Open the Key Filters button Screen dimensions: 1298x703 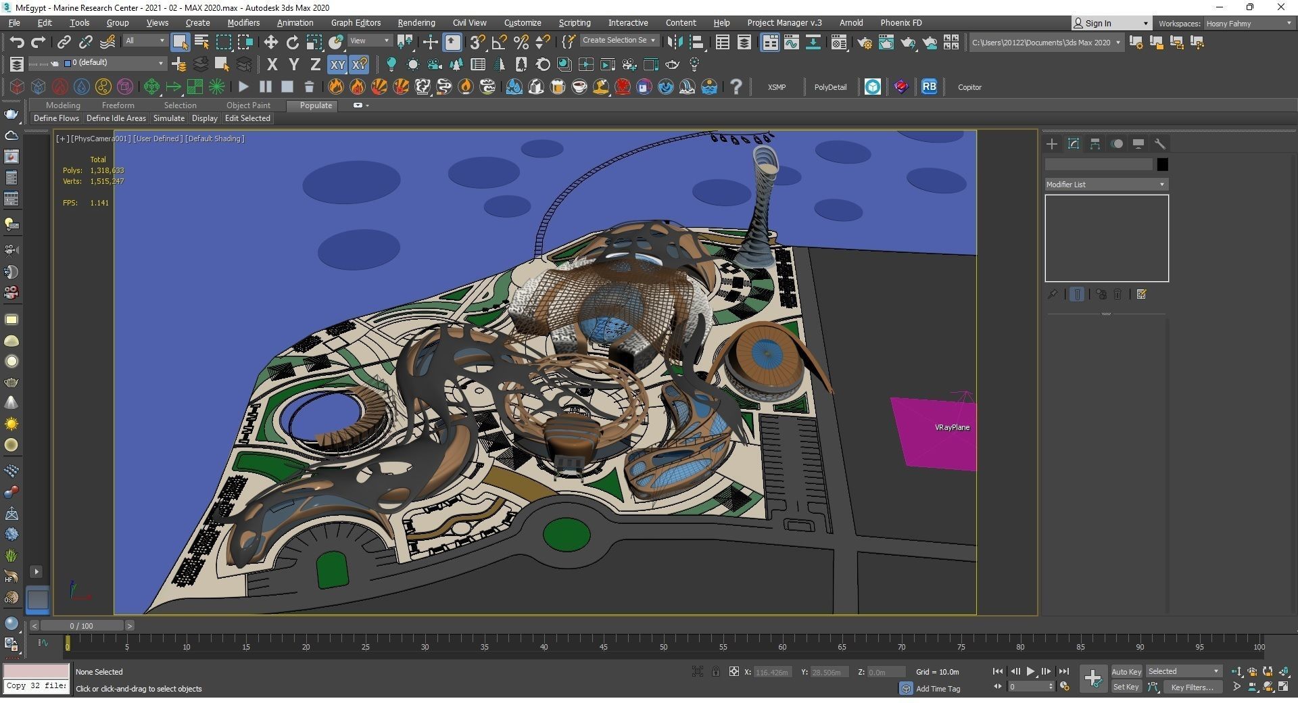(x=1193, y=687)
